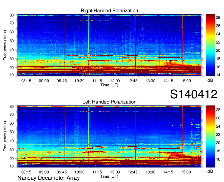Click the "24" value on Right Handed colorbar
The width and height of the screenshot is (224, 182).
218,34
